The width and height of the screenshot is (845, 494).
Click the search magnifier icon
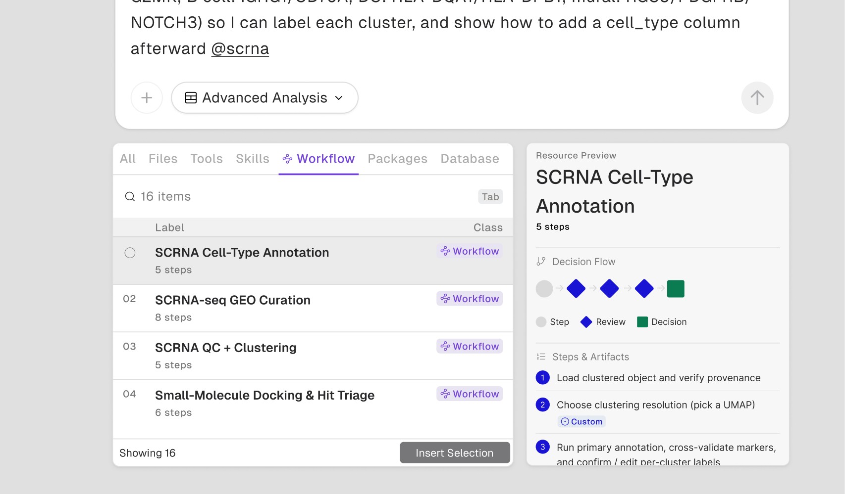coord(130,197)
